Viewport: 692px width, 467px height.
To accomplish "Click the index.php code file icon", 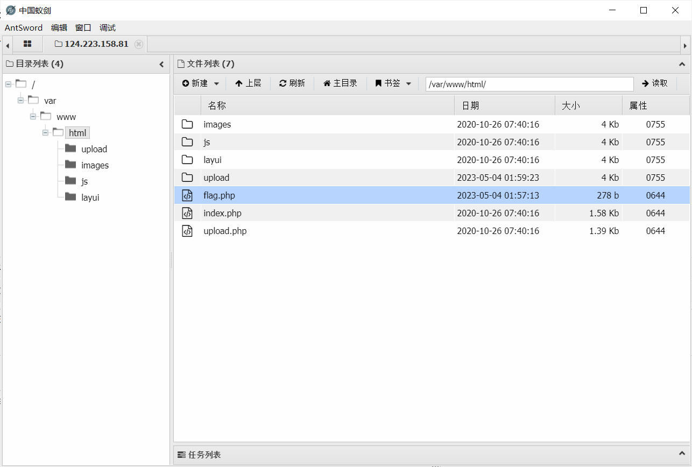I will [187, 213].
